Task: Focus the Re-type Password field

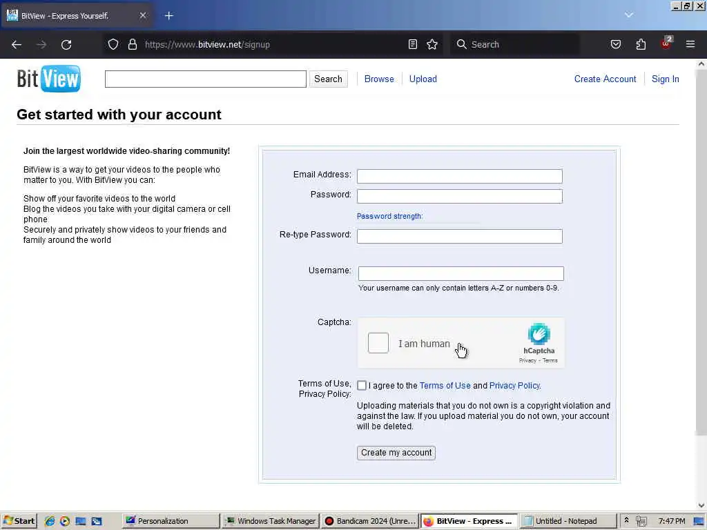Action: pos(459,236)
